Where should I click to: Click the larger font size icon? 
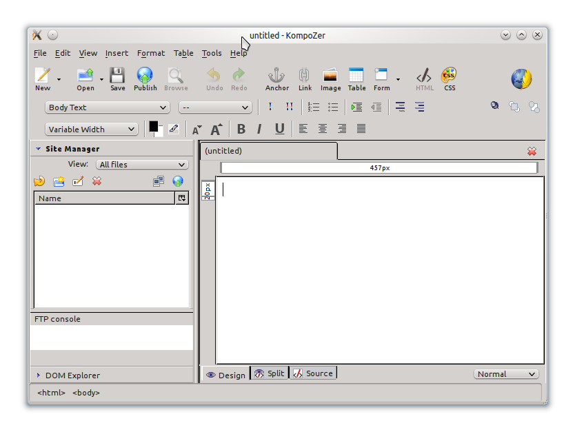pos(216,130)
